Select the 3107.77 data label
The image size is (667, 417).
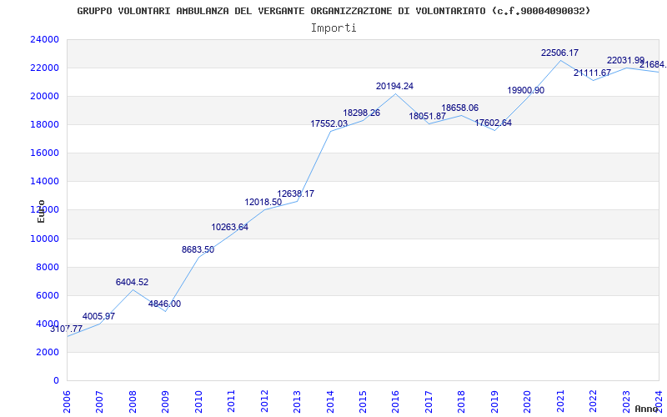(x=66, y=329)
